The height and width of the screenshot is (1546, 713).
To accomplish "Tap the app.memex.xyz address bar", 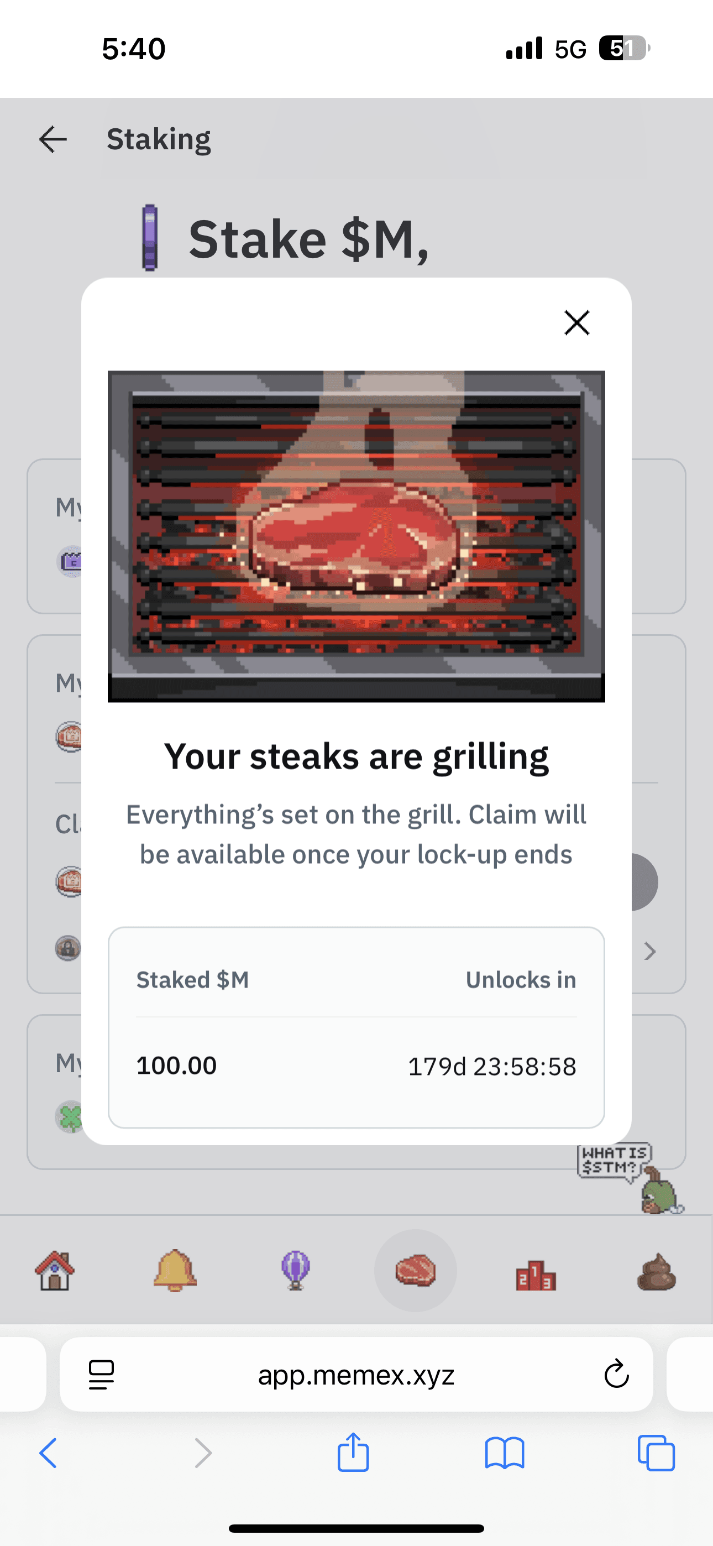I will 356,1375.
